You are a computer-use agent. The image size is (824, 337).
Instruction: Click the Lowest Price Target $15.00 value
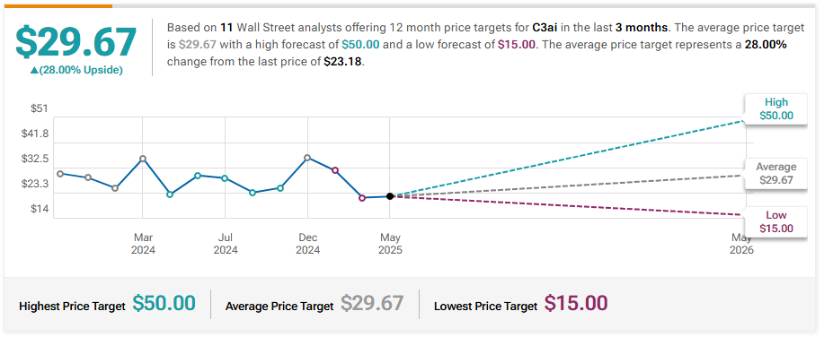tap(576, 303)
